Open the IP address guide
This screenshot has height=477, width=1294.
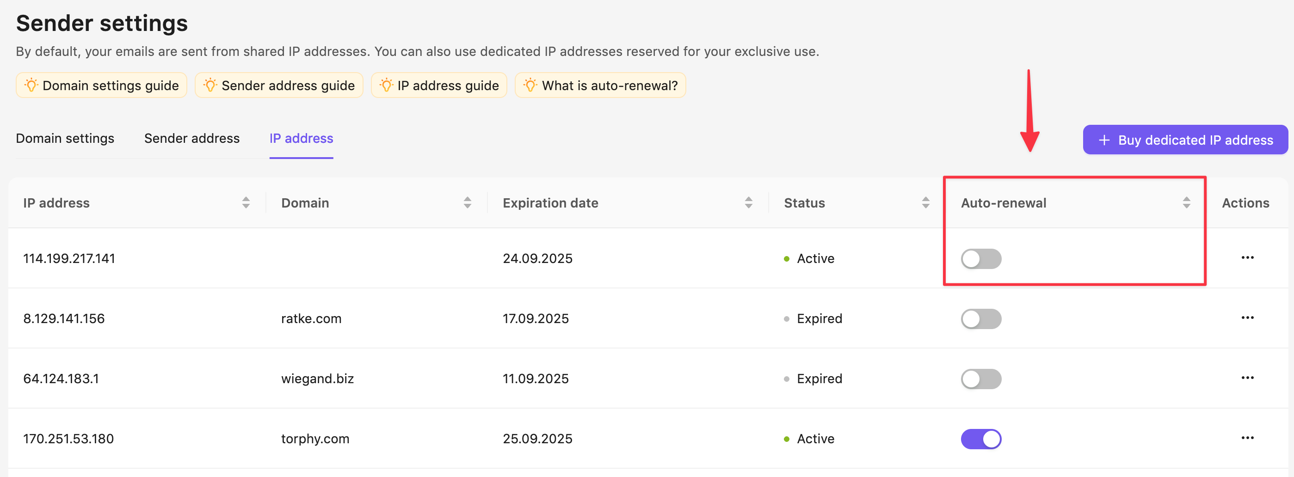click(x=438, y=86)
